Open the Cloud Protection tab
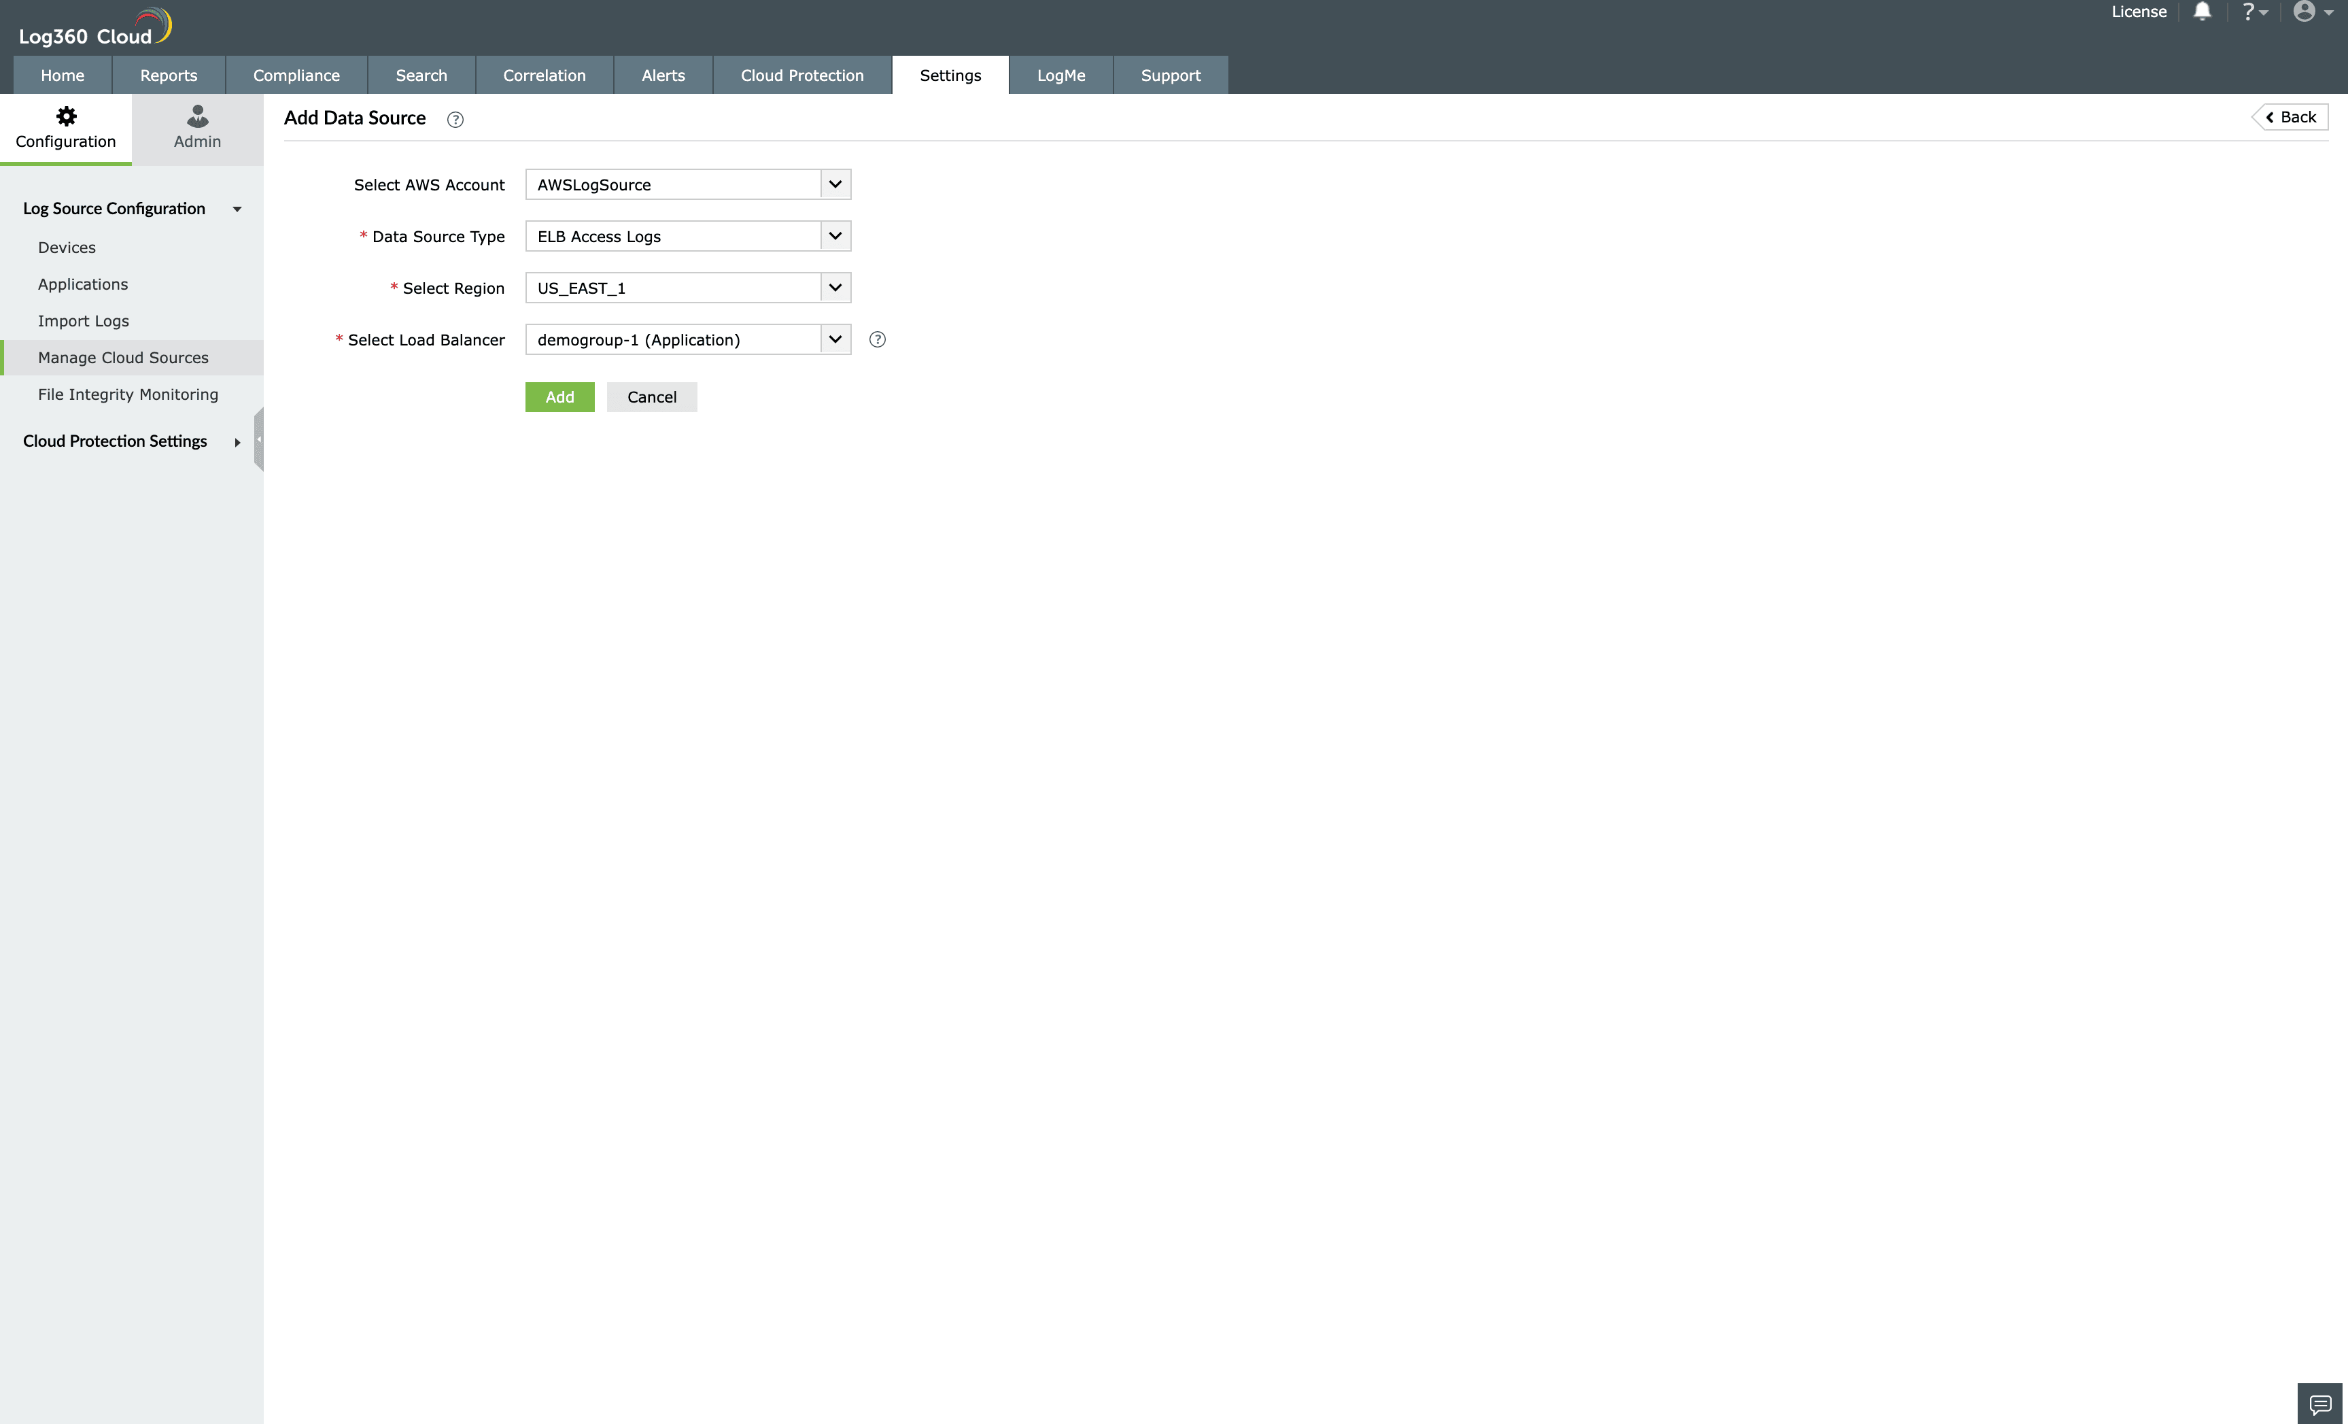The image size is (2348, 1424). point(801,75)
